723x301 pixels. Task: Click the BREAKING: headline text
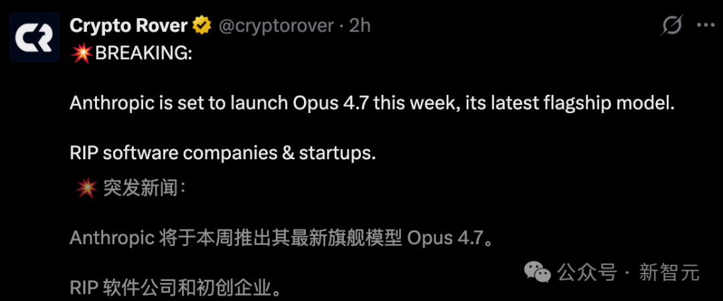[x=144, y=54]
